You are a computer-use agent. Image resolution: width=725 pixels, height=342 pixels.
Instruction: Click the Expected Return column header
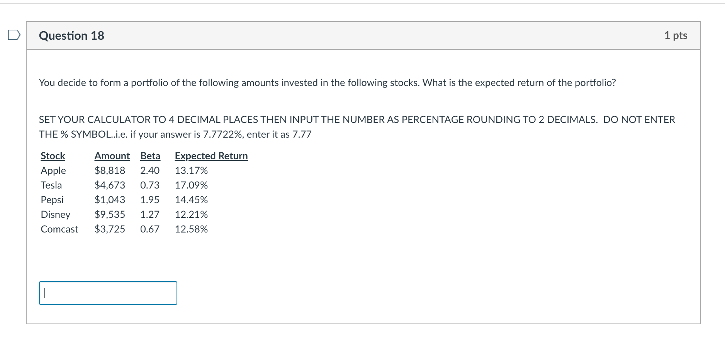[211, 156]
